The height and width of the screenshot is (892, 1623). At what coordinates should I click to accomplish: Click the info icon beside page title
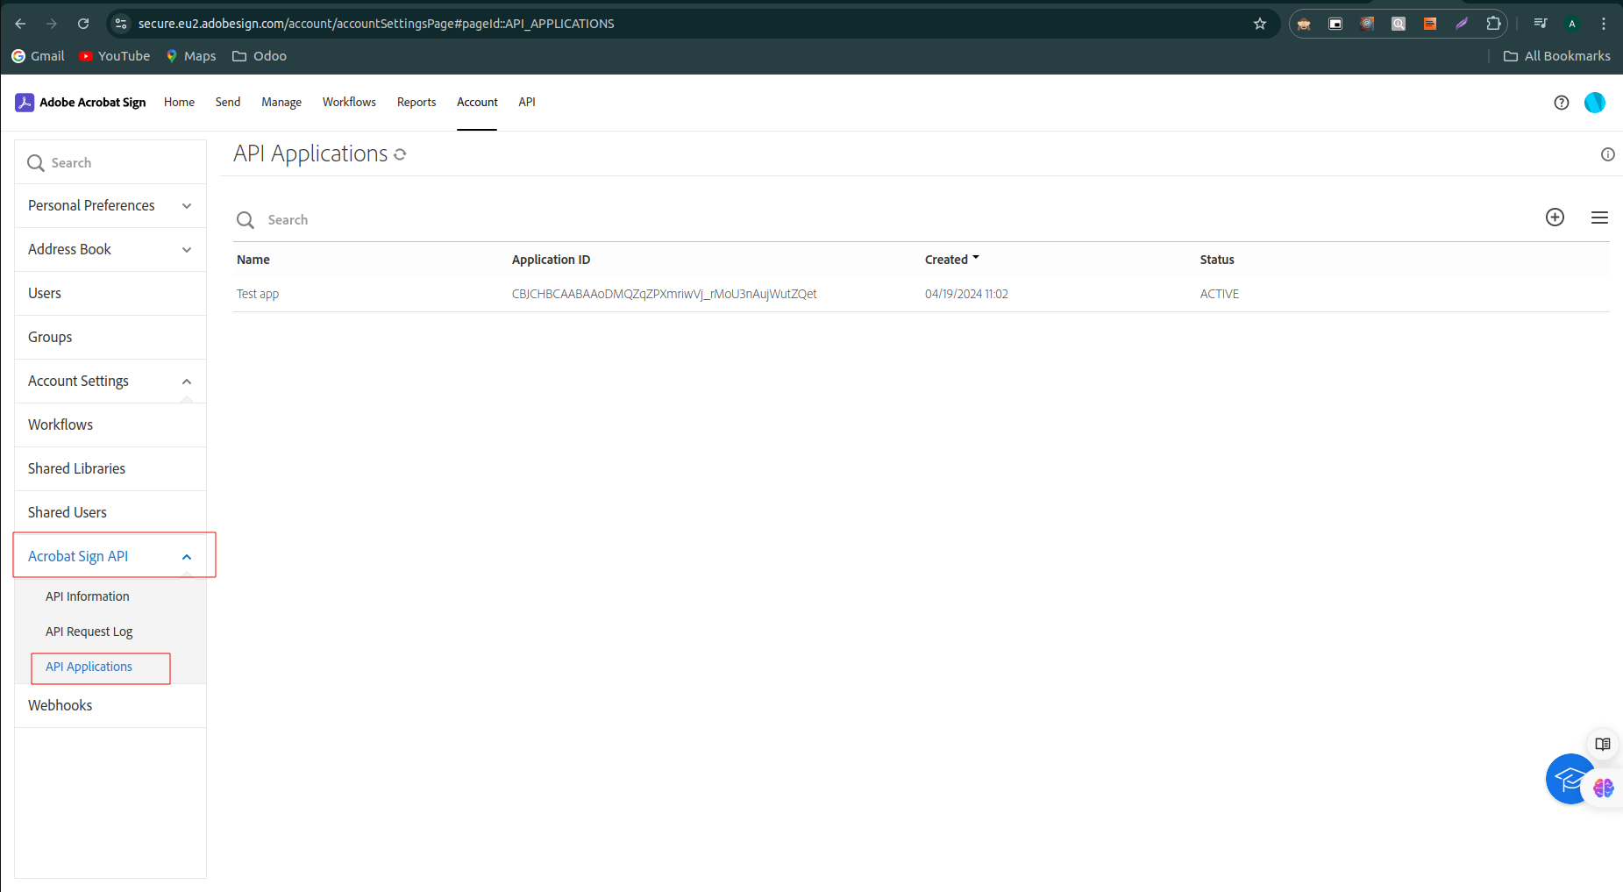click(x=1608, y=154)
